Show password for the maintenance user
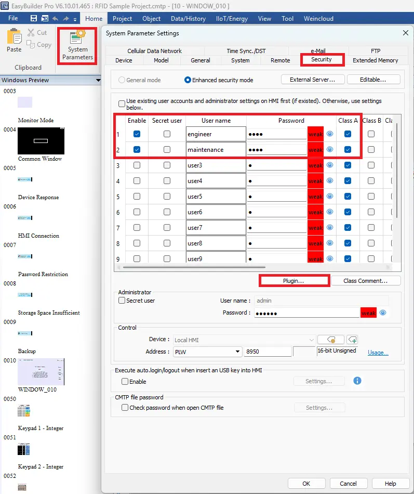414x494 pixels. click(x=330, y=149)
